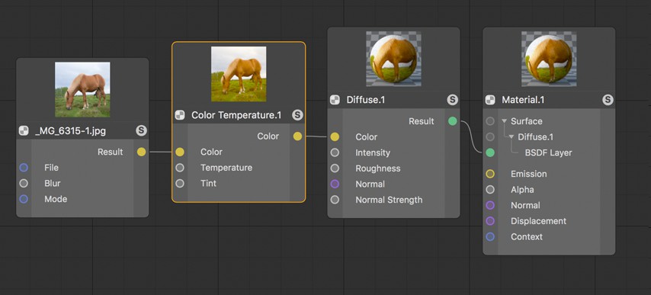Click Color Temperature.1 yellow Color output port
The height and width of the screenshot is (295, 651).
298,136
